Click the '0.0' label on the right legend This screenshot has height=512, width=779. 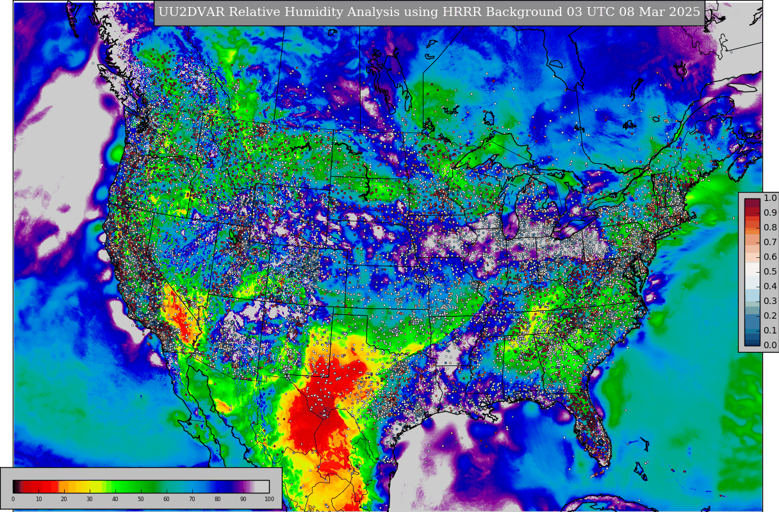[770, 346]
